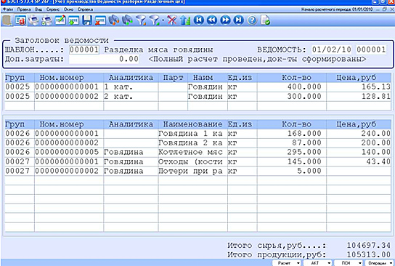
Task: Click the quantity cell 300.000
Action: point(292,97)
